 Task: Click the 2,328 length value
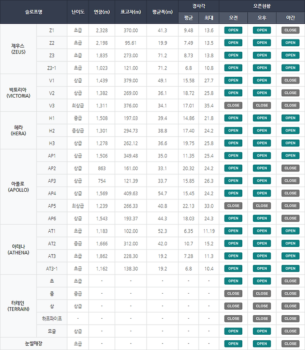102,31
